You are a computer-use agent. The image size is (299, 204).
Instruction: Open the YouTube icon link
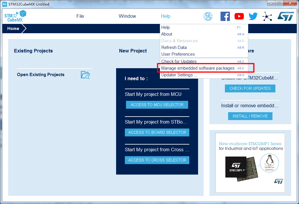239,16
